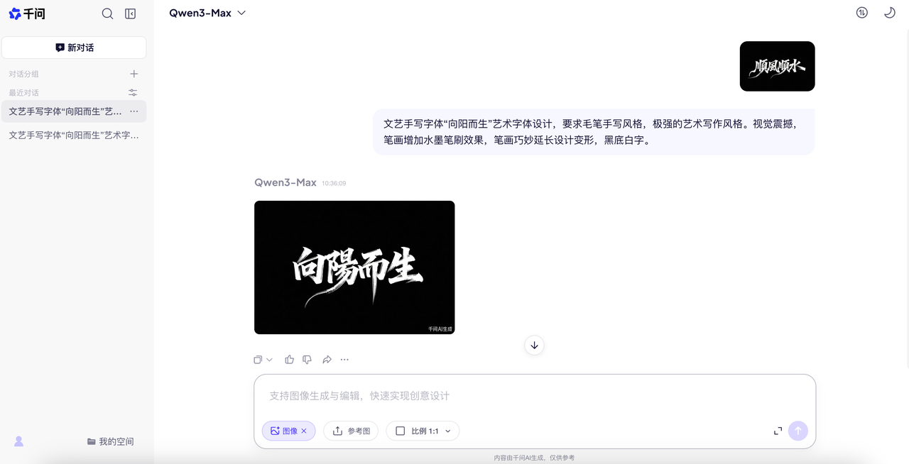The width and height of the screenshot is (909, 464).
Task: Disable 图像 mode by clicking its X
Action: click(x=304, y=431)
